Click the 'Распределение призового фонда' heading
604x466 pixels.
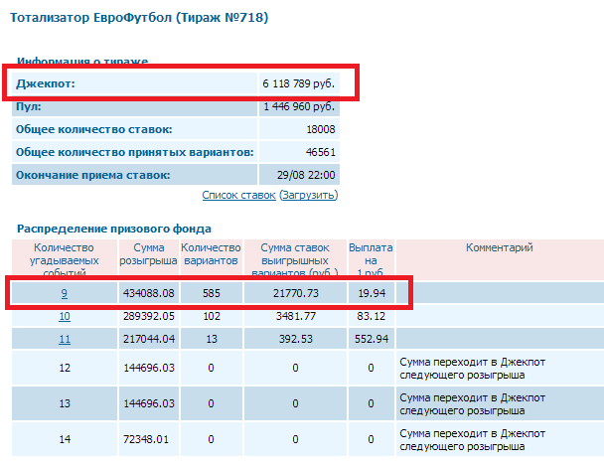[114, 229]
